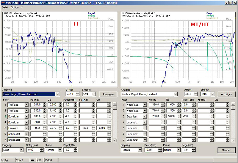Open the Datei menu
This screenshot has width=238, height=163.
click(x=5, y=7)
